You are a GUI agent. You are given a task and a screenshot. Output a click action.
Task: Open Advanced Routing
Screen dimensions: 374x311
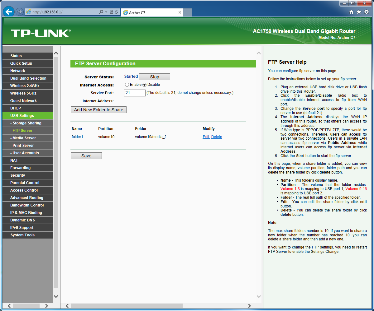[x=28, y=198]
